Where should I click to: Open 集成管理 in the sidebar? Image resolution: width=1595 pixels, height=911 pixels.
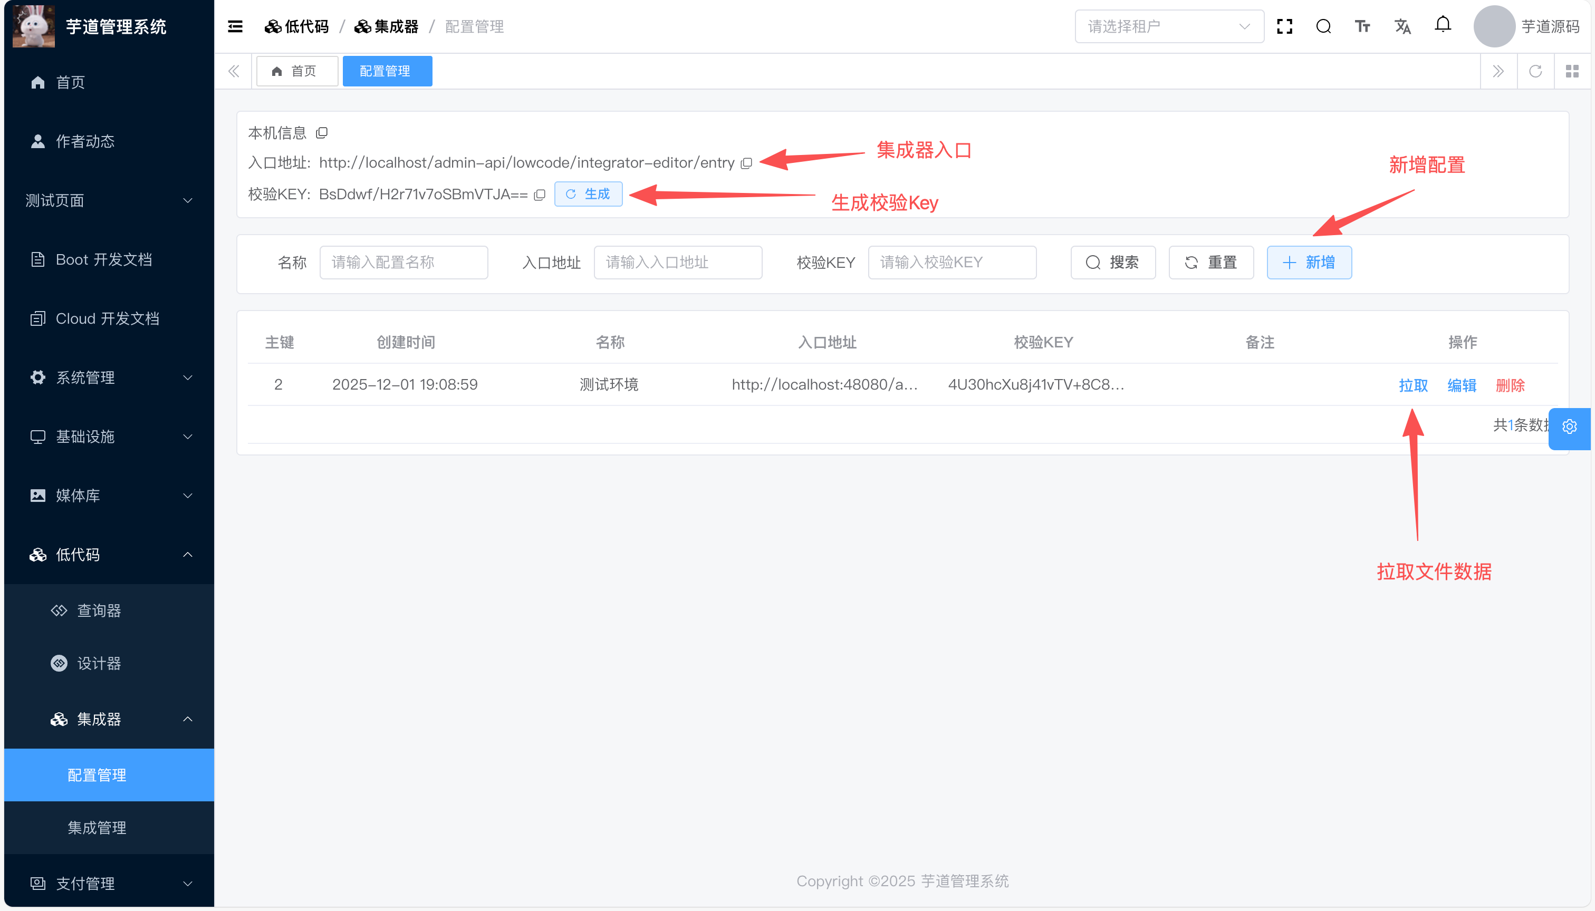(97, 828)
